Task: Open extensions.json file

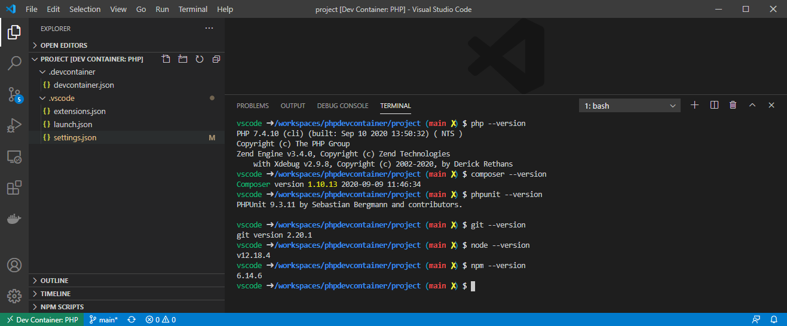Action: click(x=127, y=112)
